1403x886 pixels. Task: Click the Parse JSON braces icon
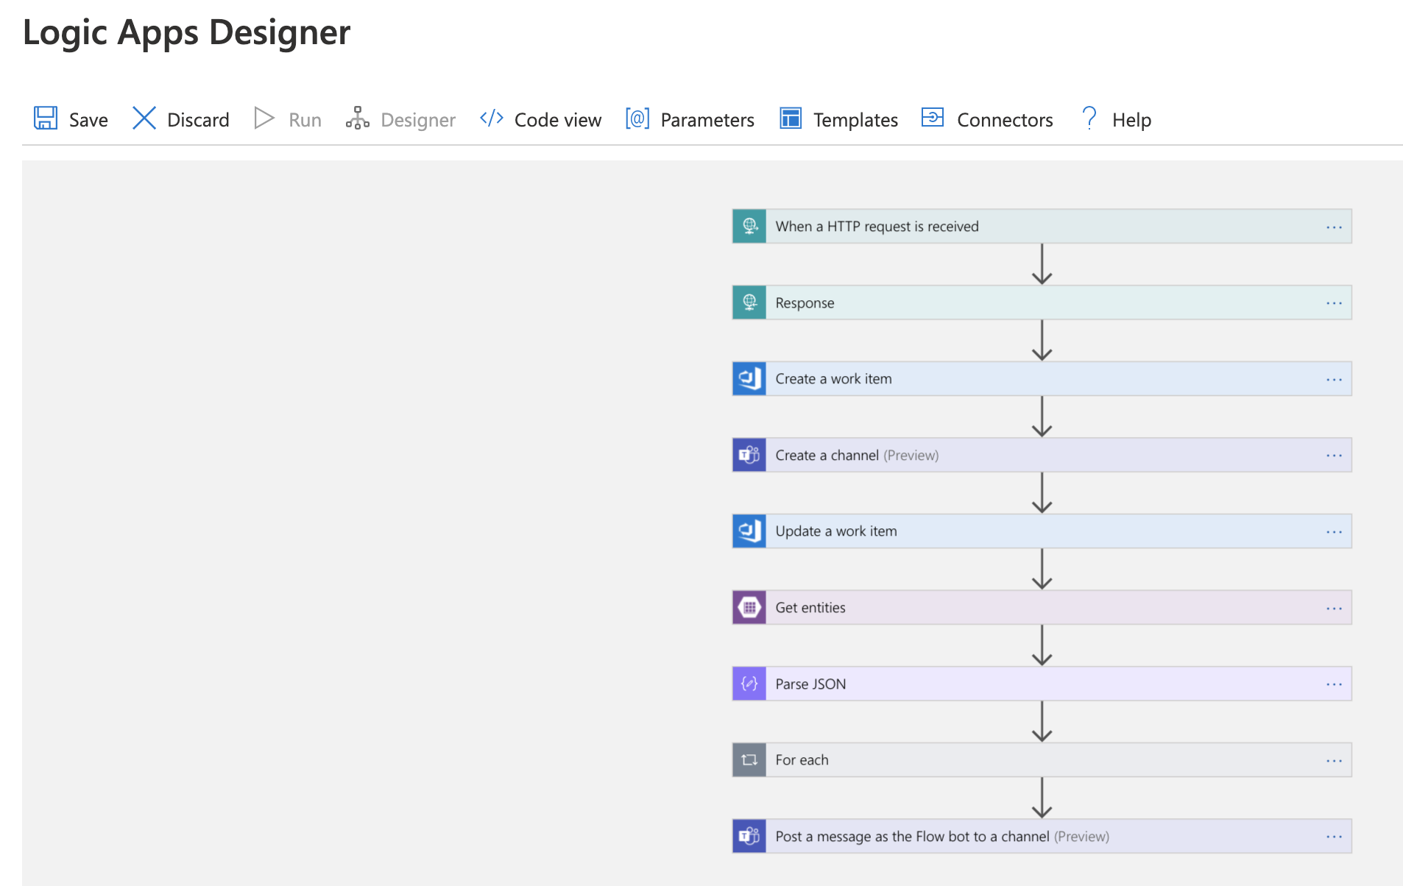749,684
